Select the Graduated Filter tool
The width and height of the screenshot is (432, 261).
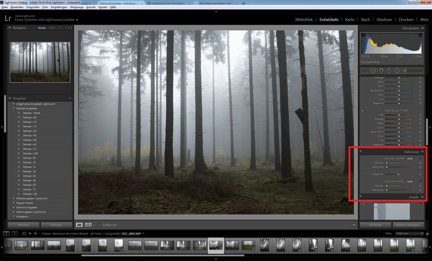click(x=389, y=71)
